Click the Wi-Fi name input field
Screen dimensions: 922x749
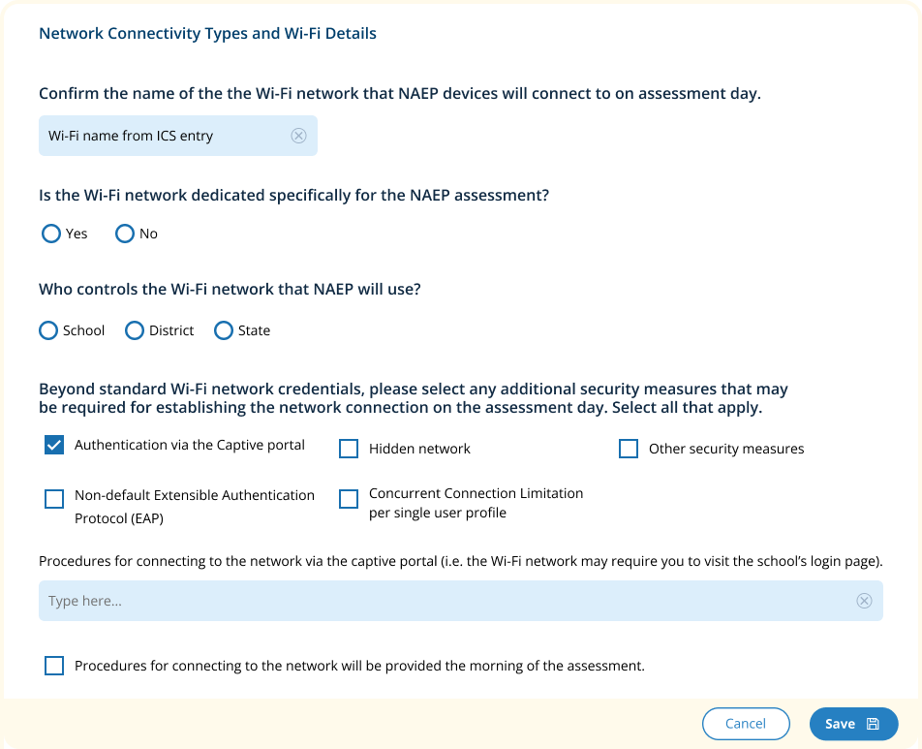pos(165,136)
